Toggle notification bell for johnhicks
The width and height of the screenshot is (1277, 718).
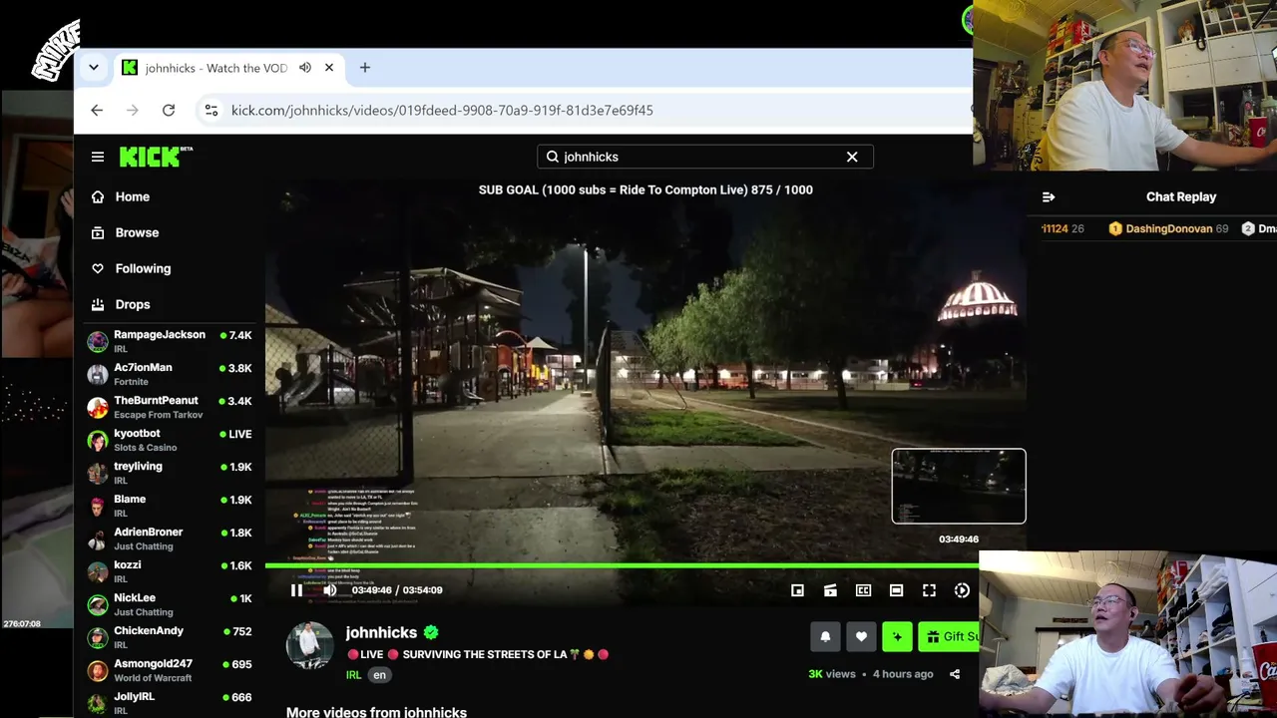click(825, 636)
